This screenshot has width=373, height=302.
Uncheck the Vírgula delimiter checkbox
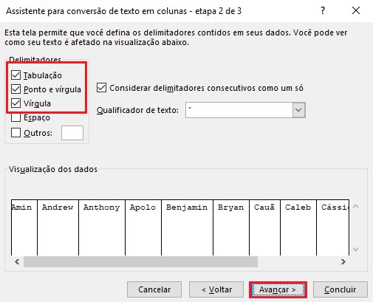(16, 103)
